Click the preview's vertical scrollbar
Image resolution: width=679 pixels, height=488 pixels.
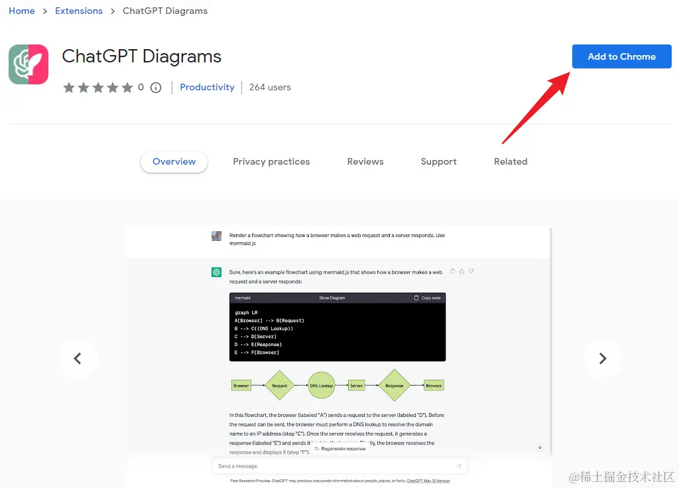(551, 341)
